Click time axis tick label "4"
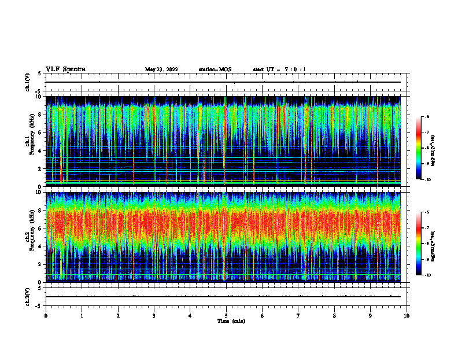This screenshot has height=354, width=458. (x=190, y=316)
